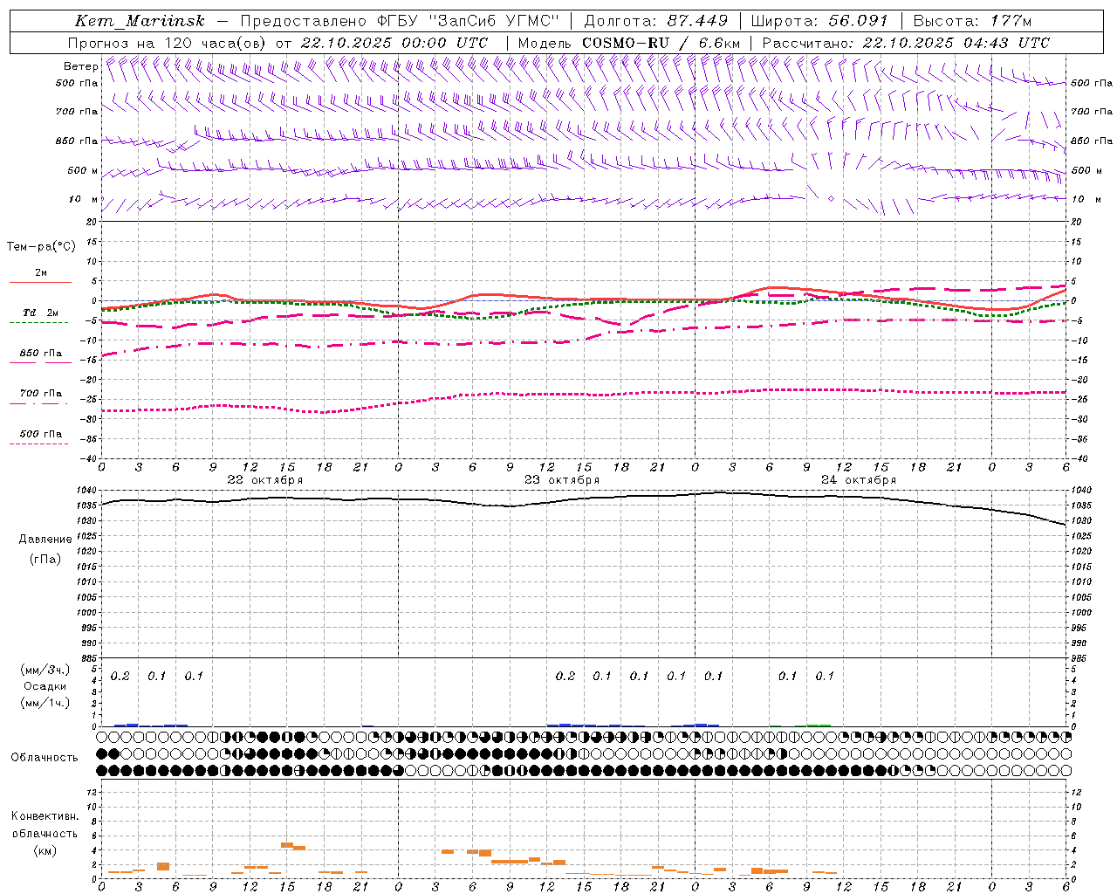Click the '23 октября' date label

[562, 480]
